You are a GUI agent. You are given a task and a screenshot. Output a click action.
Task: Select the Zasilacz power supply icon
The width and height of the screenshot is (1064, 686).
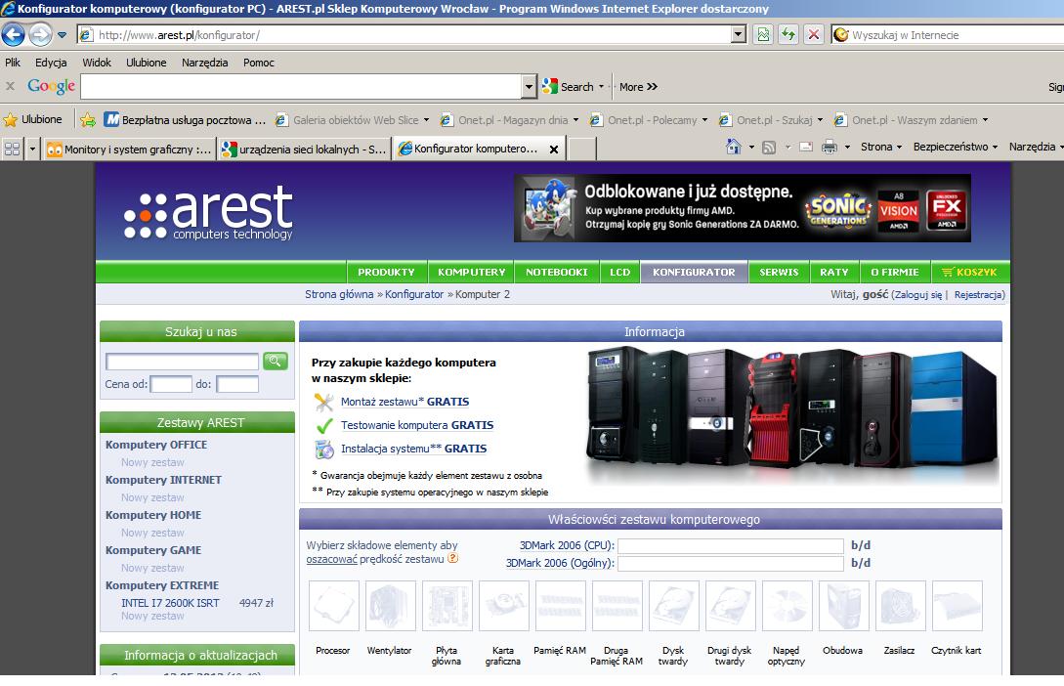(x=900, y=607)
